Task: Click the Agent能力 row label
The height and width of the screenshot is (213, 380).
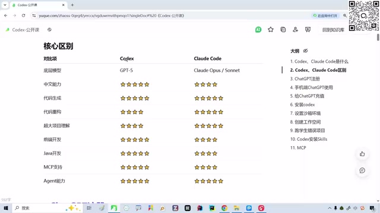Action: (54, 181)
